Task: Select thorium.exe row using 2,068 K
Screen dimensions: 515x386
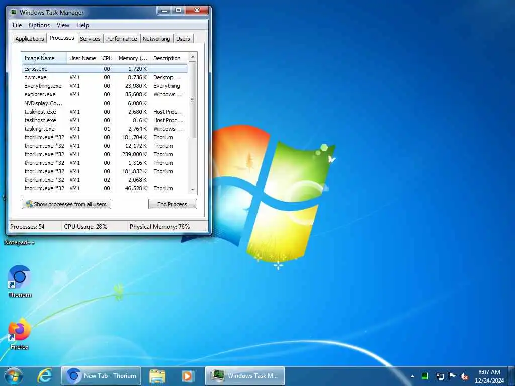Action: [105, 180]
